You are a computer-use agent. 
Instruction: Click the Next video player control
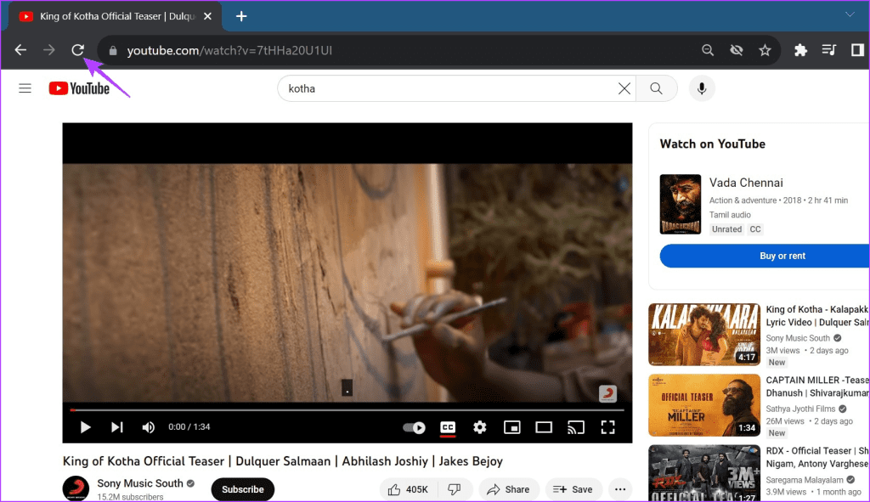pos(116,427)
